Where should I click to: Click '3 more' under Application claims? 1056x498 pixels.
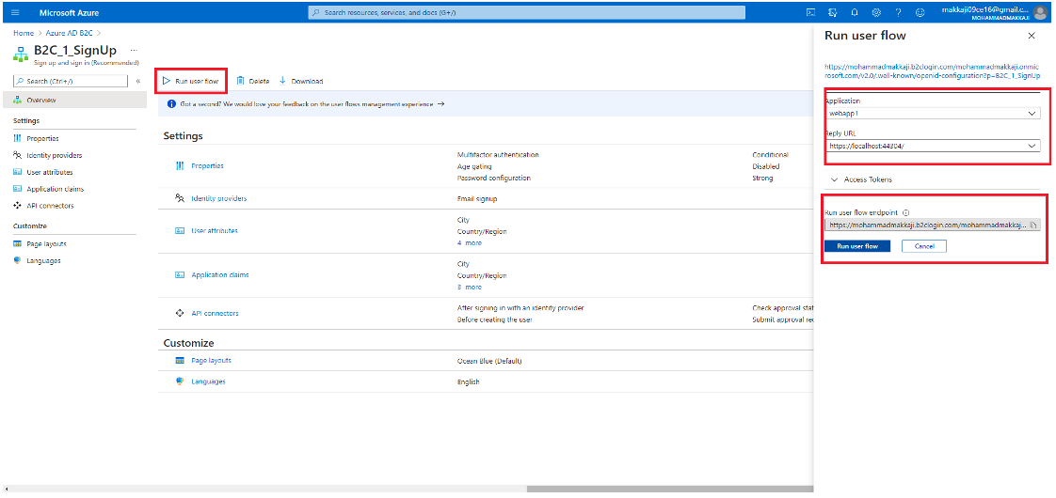point(470,287)
